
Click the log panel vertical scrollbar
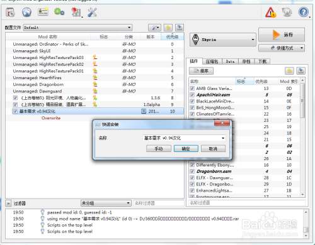click(306, 224)
